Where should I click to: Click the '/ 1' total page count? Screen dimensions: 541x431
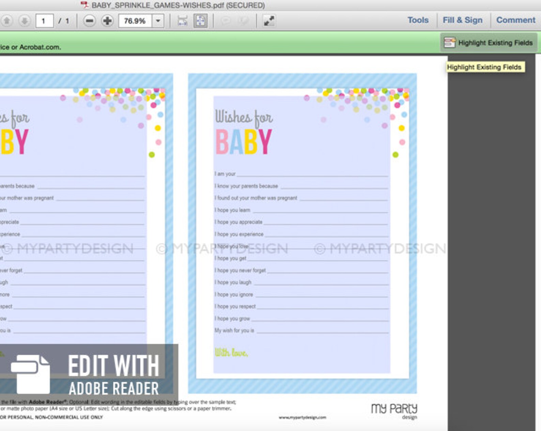[64, 21]
